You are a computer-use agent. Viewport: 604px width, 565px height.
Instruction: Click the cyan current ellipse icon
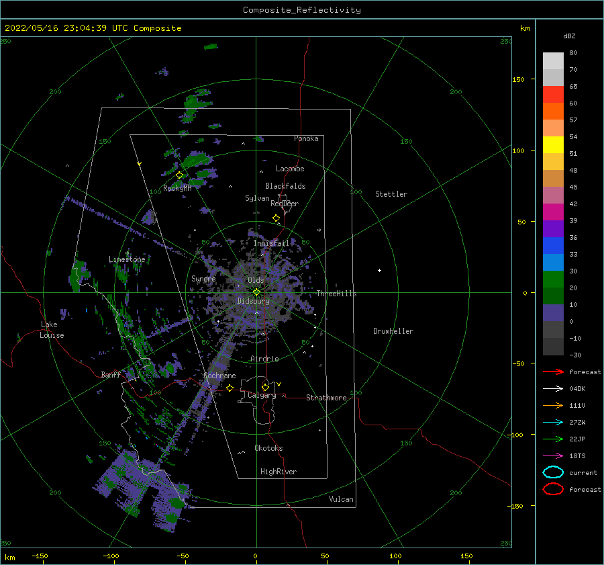coord(553,472)
